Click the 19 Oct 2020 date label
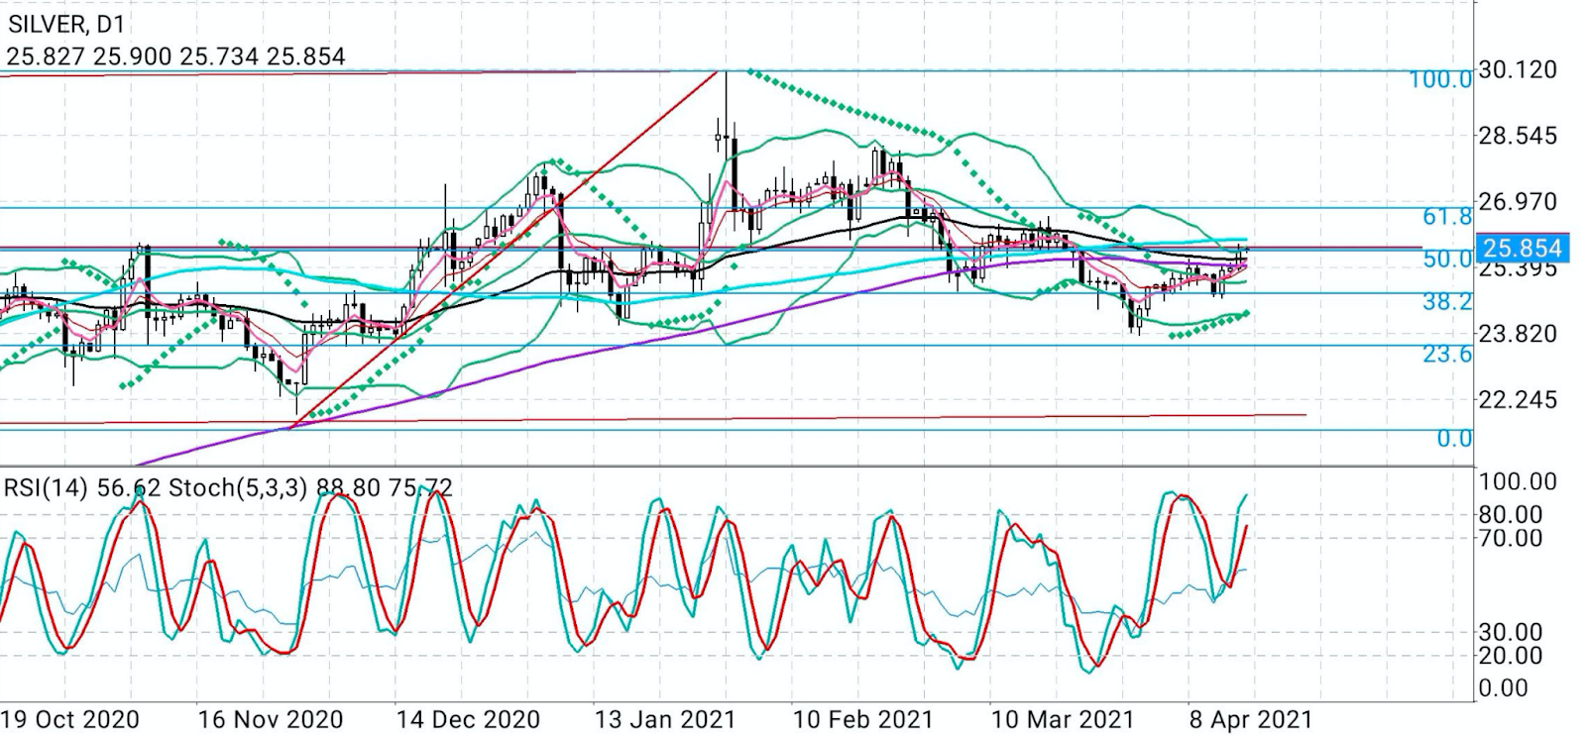This screenshot has width=1586, height=736. coord(70,719)
